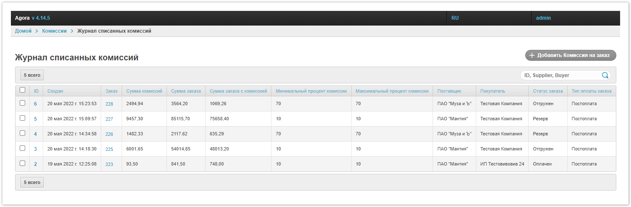Open order 223 link
The width and height of the screenshot is (631, 207).
[x=109, y=164]
